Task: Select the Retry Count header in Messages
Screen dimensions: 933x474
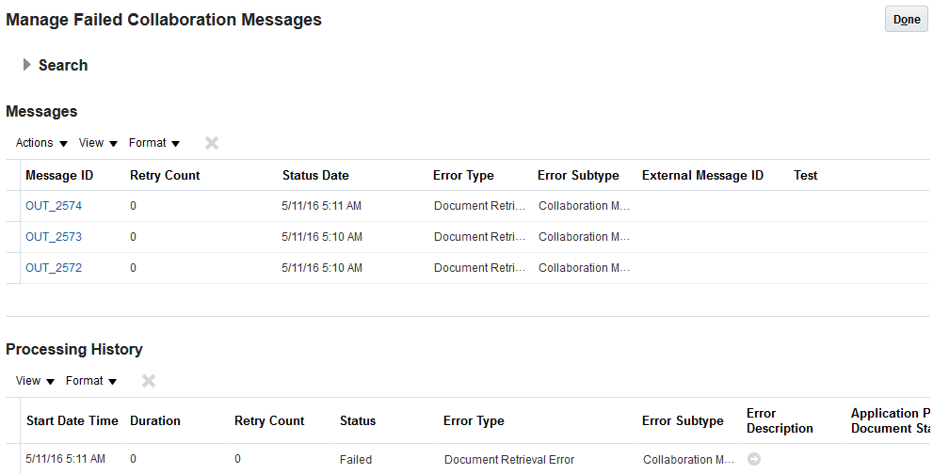Action: [x=165, y=175]
